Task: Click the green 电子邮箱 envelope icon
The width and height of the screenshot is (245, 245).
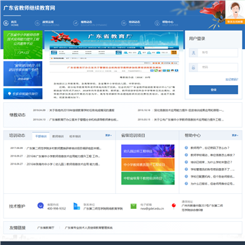Action: pyautogui.click(x=133, y=206)
